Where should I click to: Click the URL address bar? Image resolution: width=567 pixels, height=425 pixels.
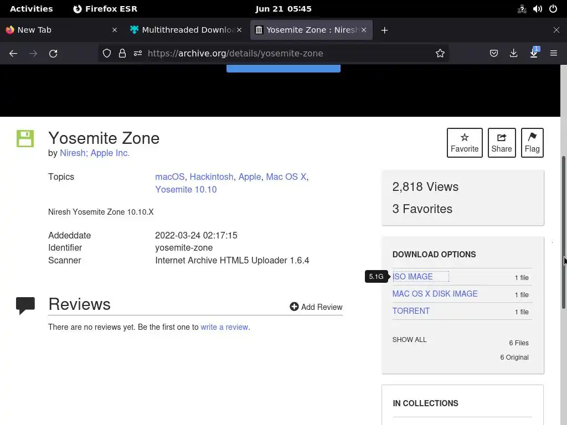click(288, 53)
